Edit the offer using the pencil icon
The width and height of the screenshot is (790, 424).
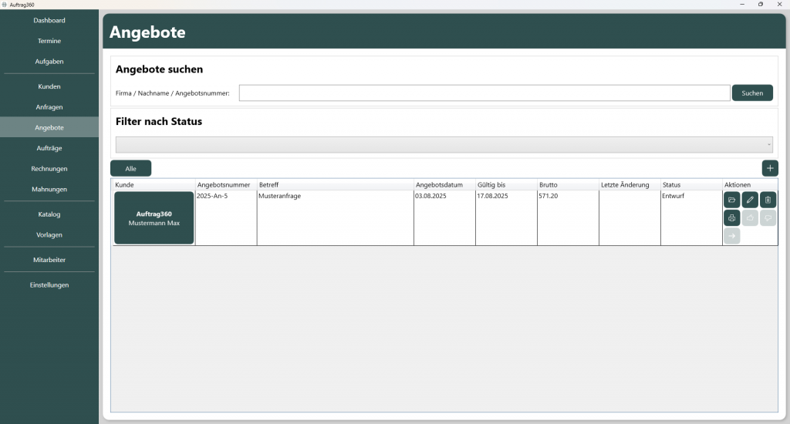pyautogui.click(x=750, y=200)
